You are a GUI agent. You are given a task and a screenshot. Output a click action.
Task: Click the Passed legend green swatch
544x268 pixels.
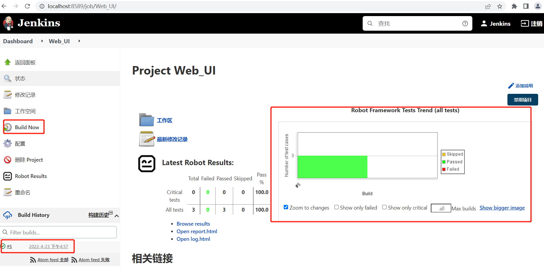click(444, 162)
